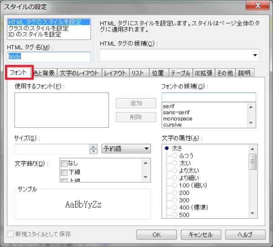
Task: Click the 追加 button
Action: coord(136,103)
